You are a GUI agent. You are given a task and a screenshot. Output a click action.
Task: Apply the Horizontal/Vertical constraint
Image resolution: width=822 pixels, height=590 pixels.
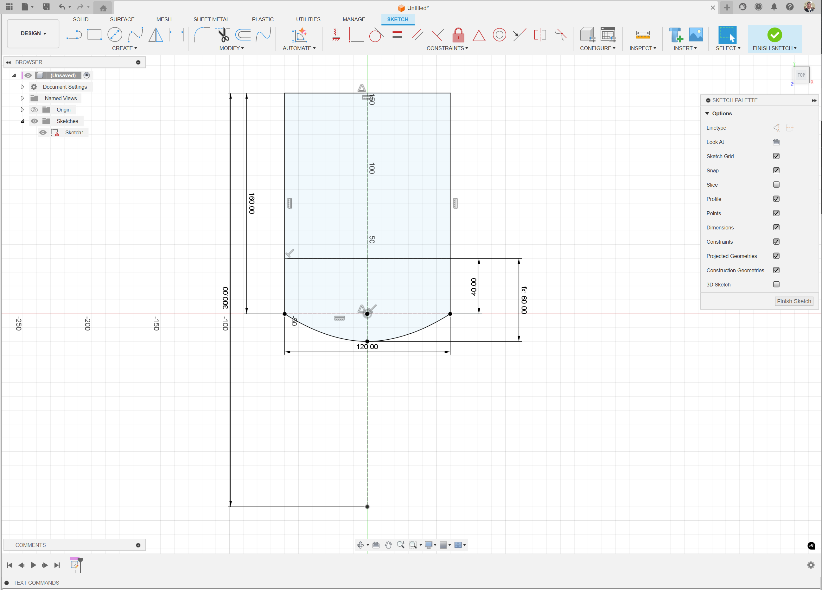point(336,35)
